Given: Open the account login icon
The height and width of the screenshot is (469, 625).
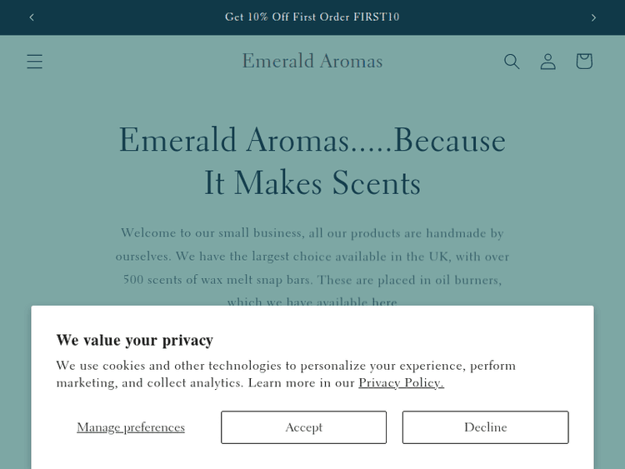Looking at the screenshot, I should [x=547, y=62].
